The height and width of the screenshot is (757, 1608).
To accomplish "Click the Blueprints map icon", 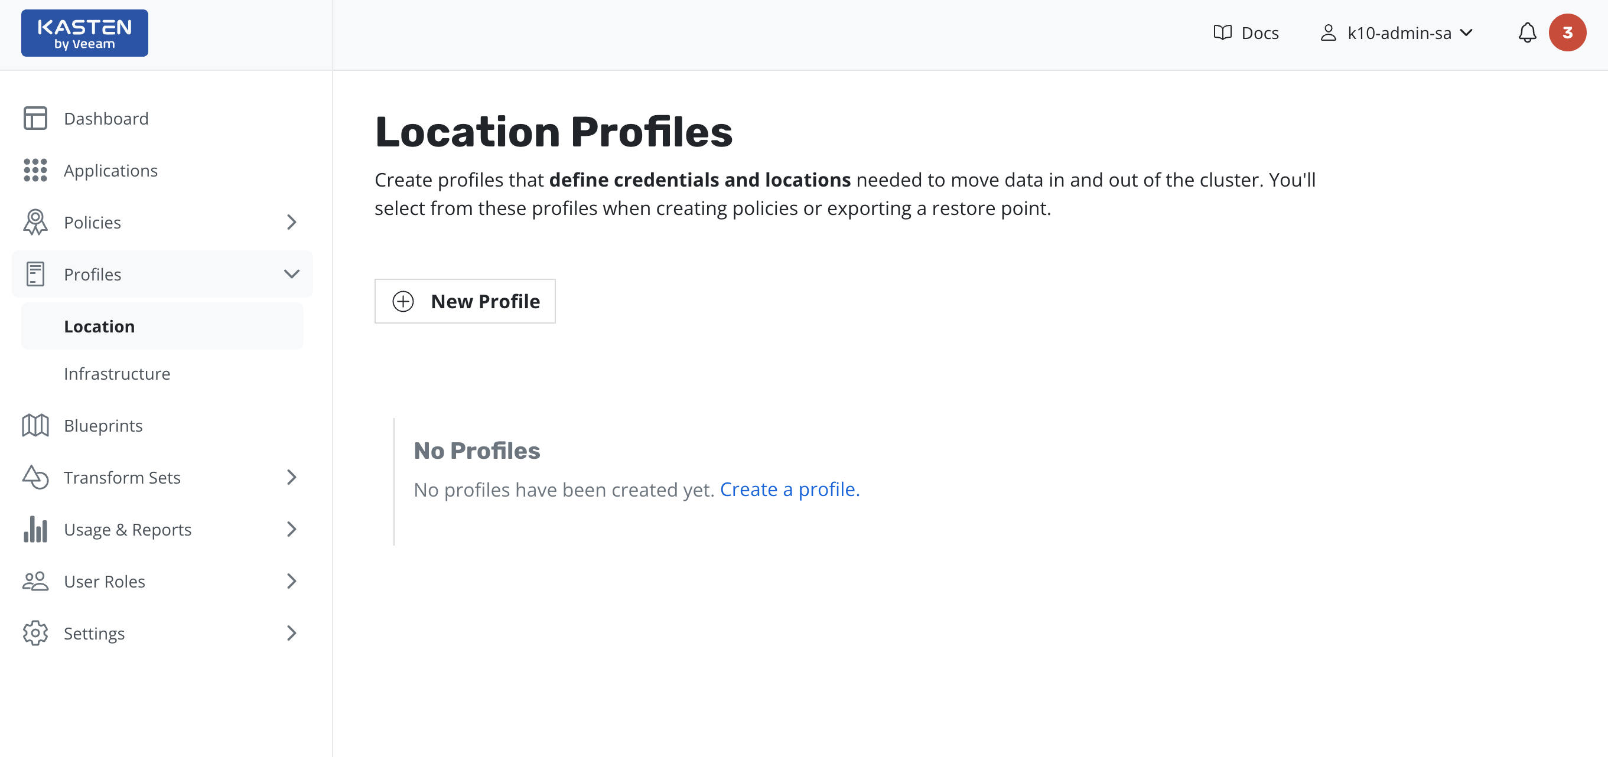I will click(35, 426).
